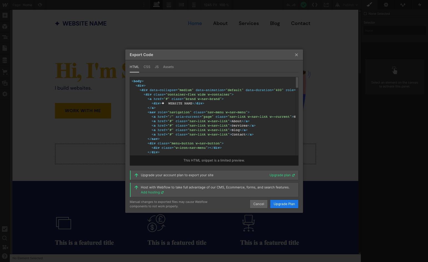
Task: Switch canvas to the mobile portrait breakpoint
Action: (x=194, y=5)
